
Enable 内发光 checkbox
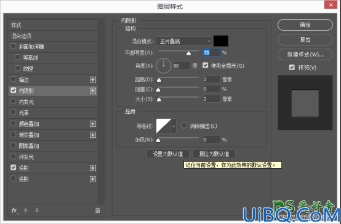pyautogui.click(x=14, y=102)
